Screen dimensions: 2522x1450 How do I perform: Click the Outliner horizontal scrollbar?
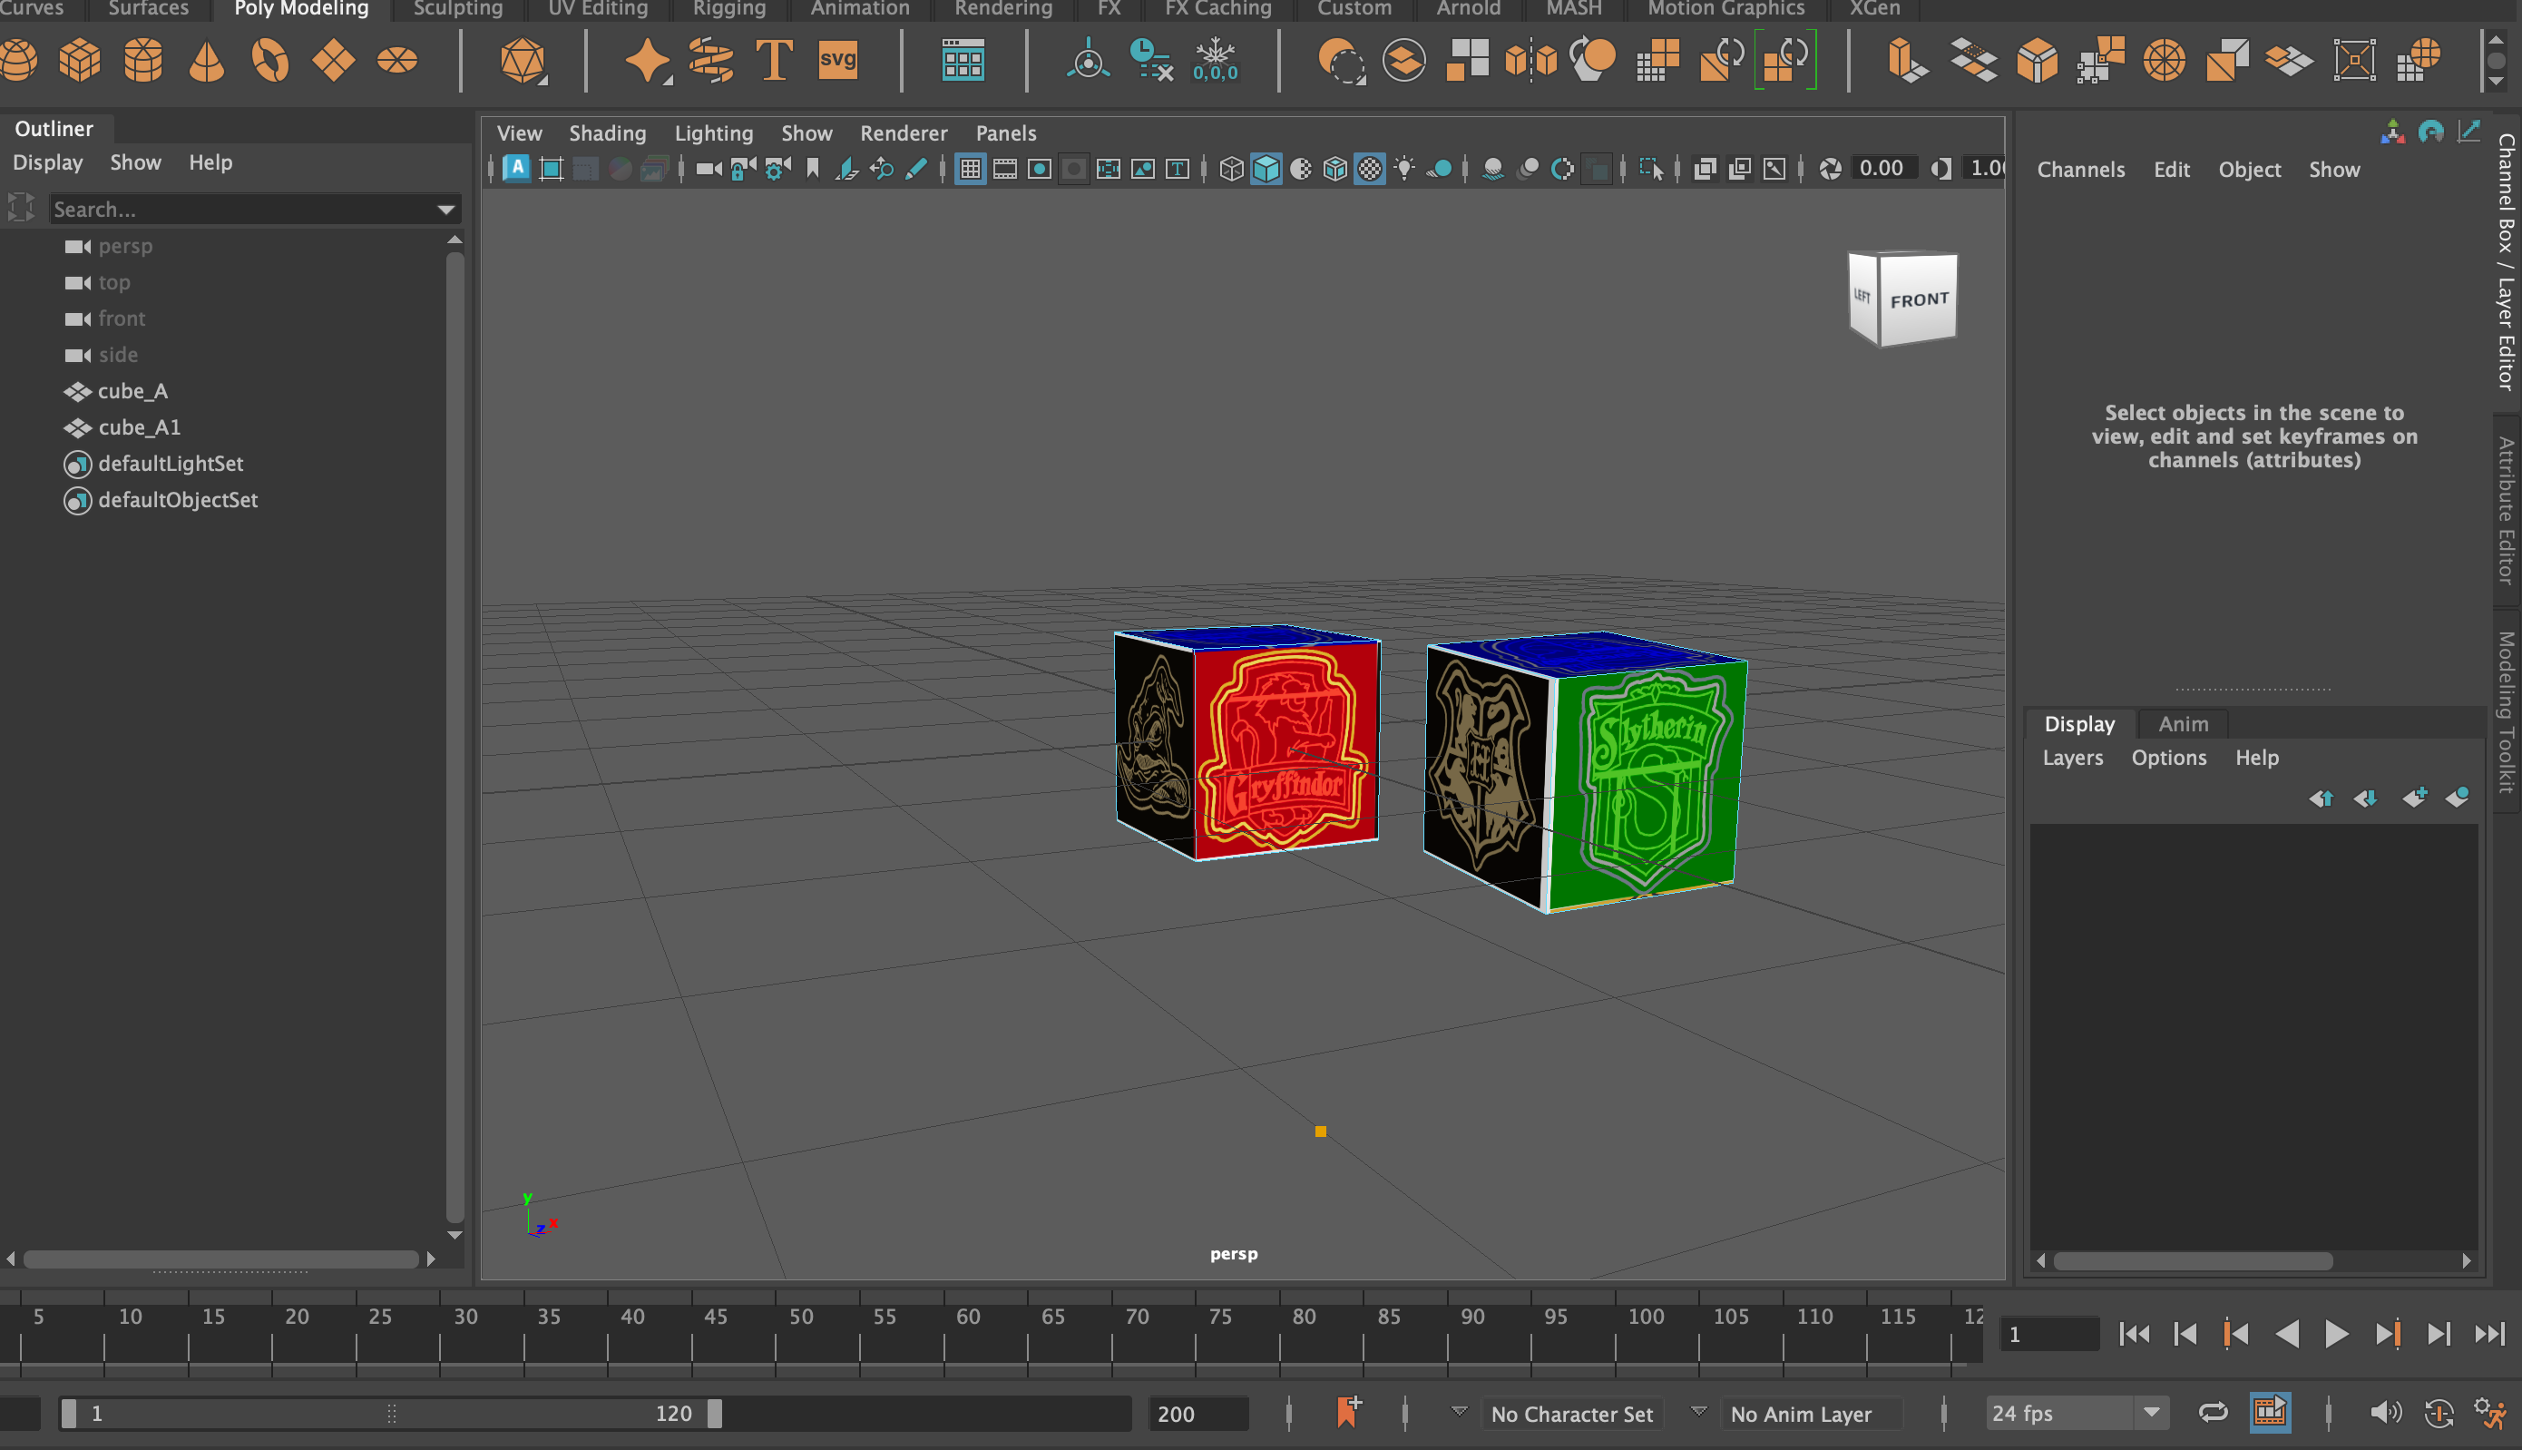tap(220, 1259)
